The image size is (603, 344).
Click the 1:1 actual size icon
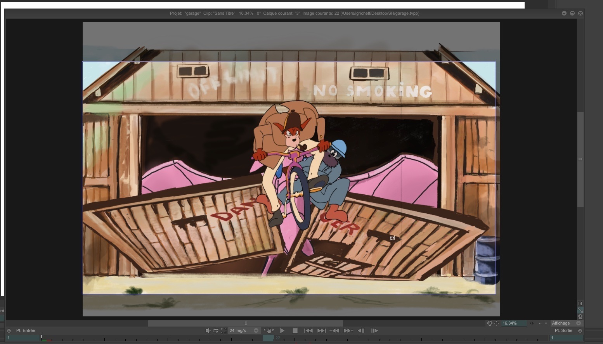[x=580, y=304]
